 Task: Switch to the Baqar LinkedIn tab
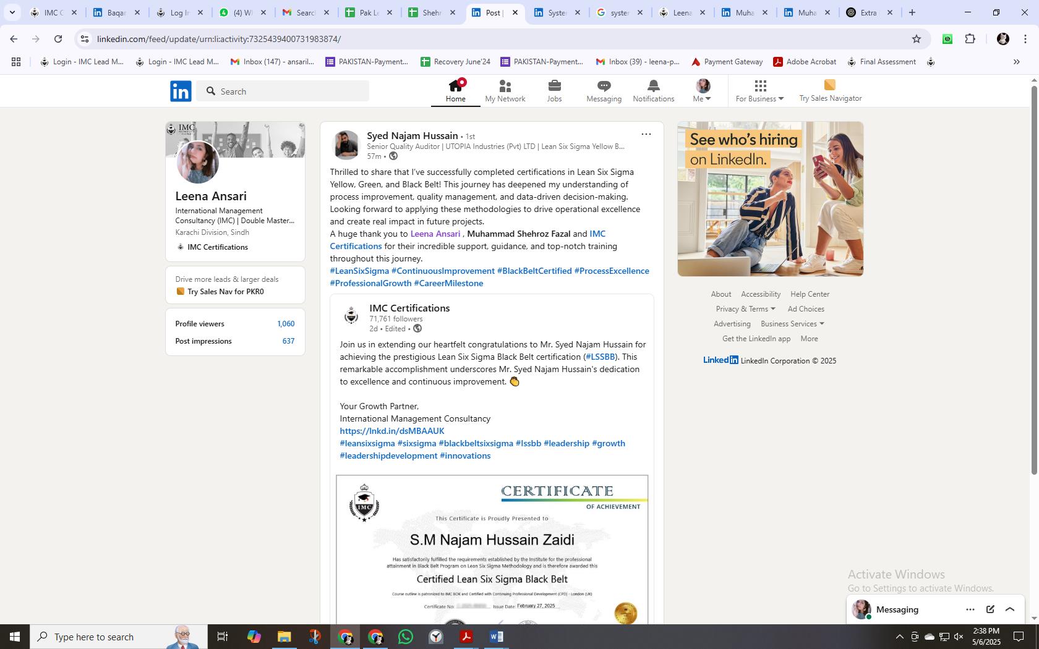tap(116, 12)
